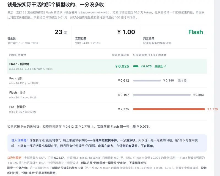Click the ¥1.00 实际扣费 figure

126,32
